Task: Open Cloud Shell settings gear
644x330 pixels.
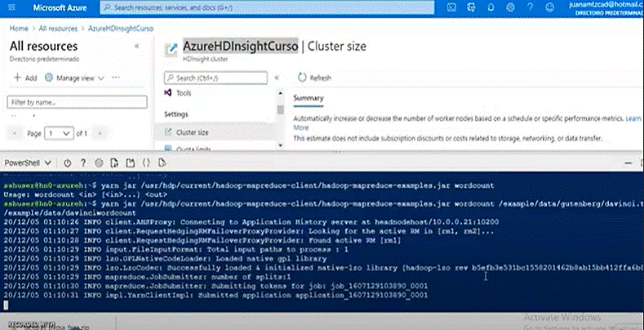Action: [x=99, y=163]
